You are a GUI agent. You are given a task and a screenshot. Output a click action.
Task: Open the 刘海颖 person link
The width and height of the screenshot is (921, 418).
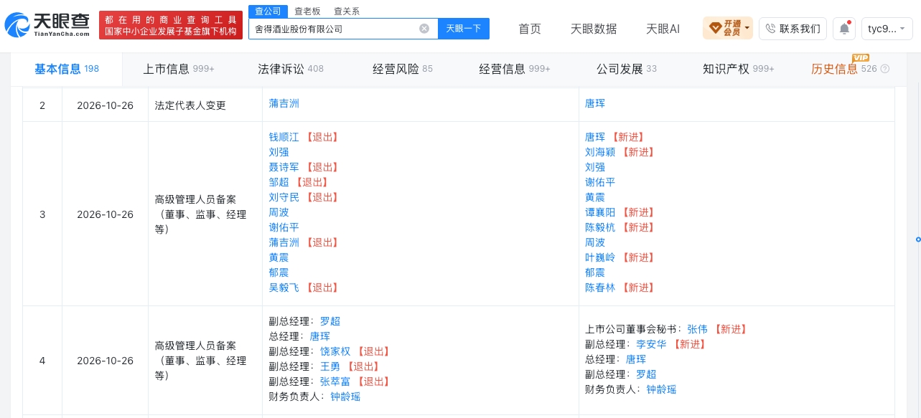(600, 152)
